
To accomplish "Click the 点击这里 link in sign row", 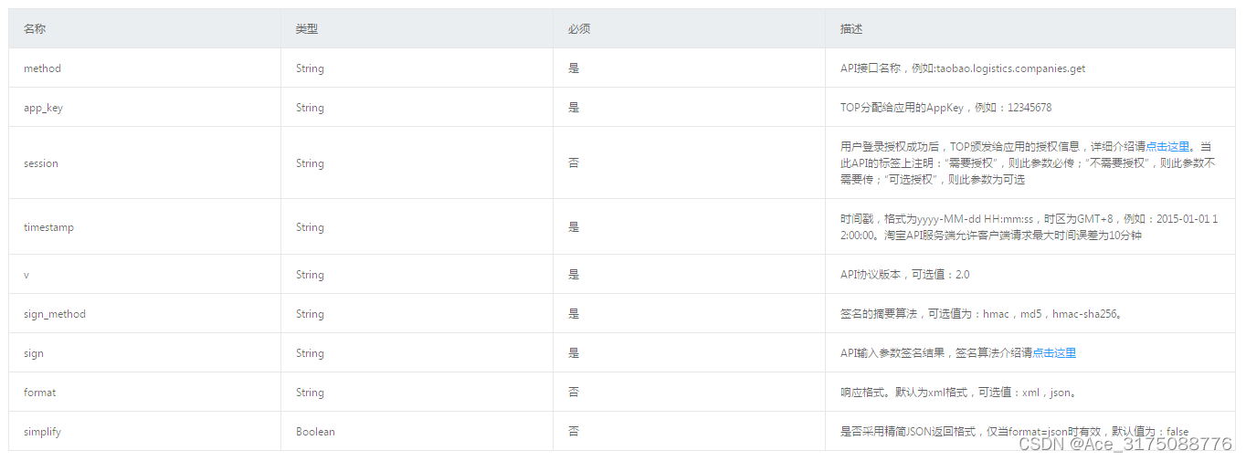I will pyautogui.click(x=1054, y=353).
